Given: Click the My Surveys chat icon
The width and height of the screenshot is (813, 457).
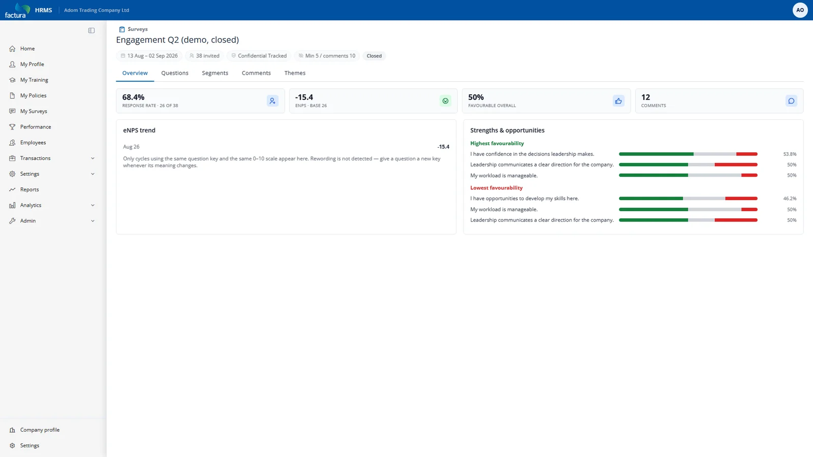Looking at the screenshot, I should point(12,111).
